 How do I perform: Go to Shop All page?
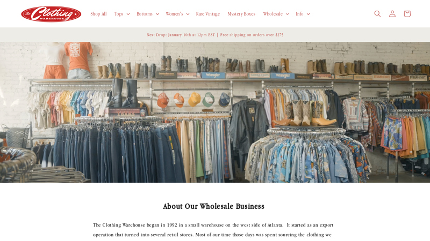(x=98, y=14)
